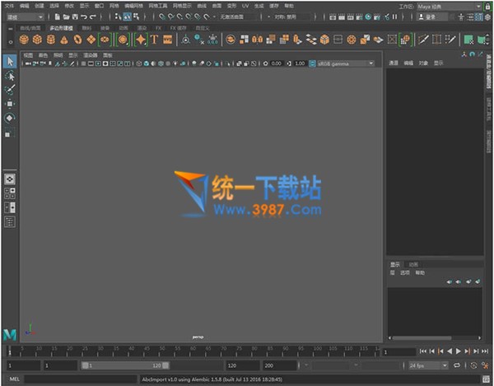Click the Maya M logo icon
This screenshot has width=494, height=386.
click(10, 335)
